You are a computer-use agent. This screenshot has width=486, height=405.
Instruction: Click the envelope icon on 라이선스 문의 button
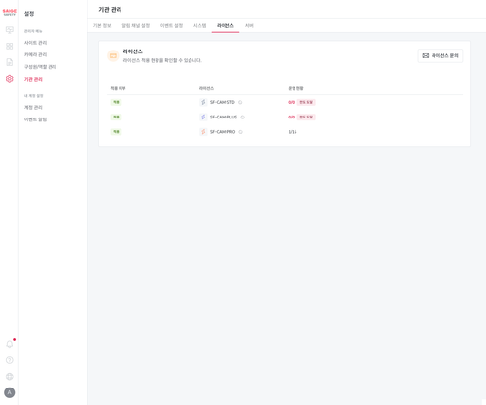426,56
